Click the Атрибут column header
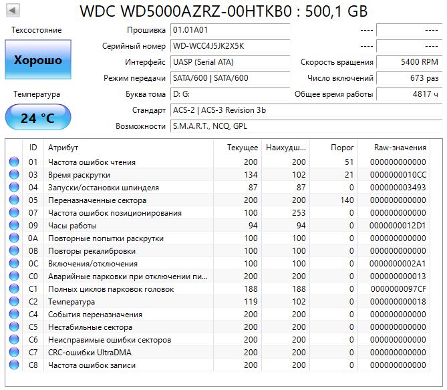This screenshot has width=447, height=390. tap(128, 148)
